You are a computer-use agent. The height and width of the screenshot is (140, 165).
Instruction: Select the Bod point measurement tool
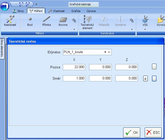click(x=30, y=22)
